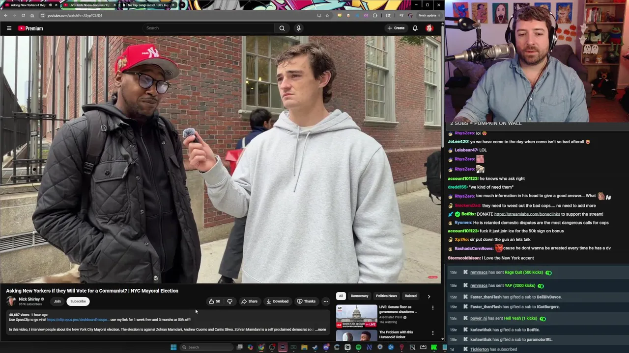This screenshot has width=629, height=353.
Task: Click 'Rage Quit (500 kicks)' in the activity feed
Action: (x=523, y=273)
